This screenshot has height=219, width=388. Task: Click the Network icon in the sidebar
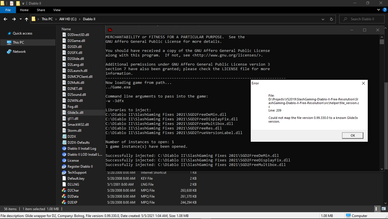point(9,51)
